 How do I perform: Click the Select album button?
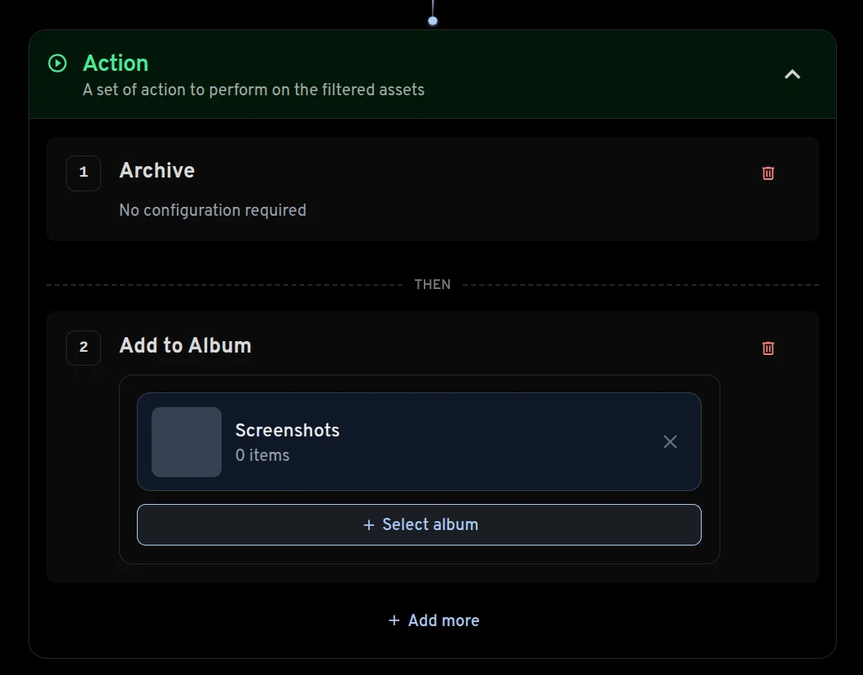coord(419,524)
